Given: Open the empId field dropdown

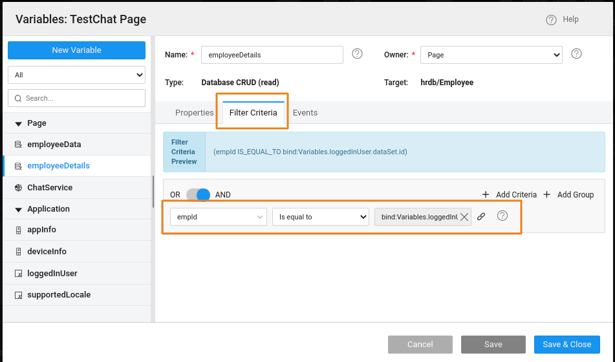Looking at the screenshot, I should pos(219,217).
